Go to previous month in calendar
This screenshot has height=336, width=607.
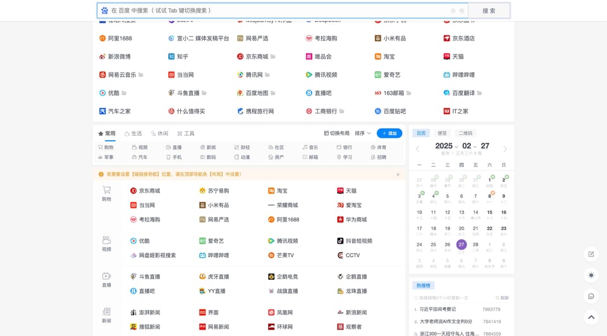418,149
